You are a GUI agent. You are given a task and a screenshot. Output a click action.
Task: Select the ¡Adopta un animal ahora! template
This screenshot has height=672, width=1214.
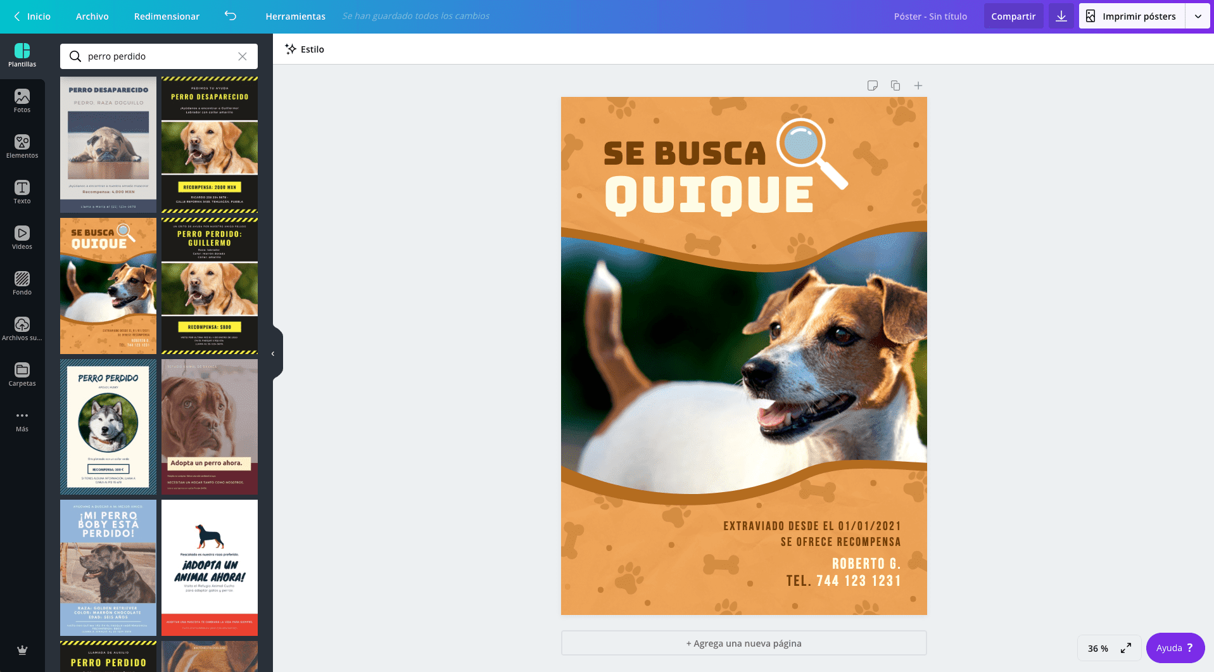[210, 567]
